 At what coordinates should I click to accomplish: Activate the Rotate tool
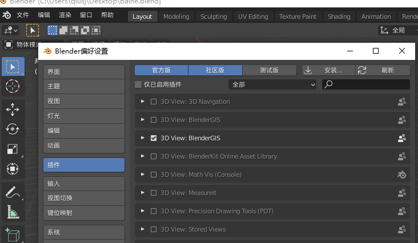pyautogui.click(x=13, y=129)
